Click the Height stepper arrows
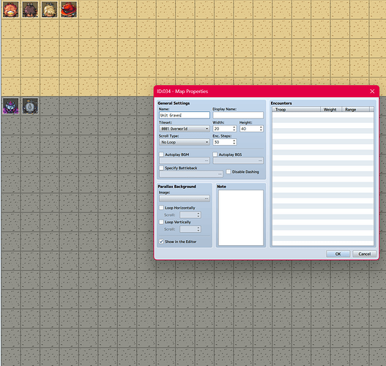The image size is (386, 366). (261, 129)
